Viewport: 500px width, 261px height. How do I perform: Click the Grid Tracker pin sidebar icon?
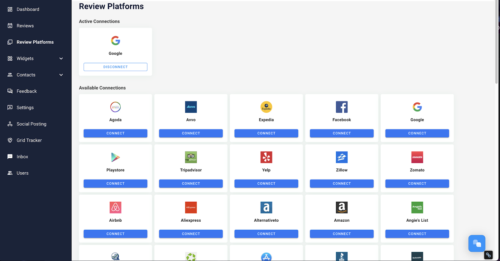pos(10,140)
